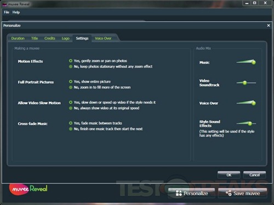The height and width of the screenshot is (205, 274).
Task: Click the muvee Reveal logo
Action: 28,189
